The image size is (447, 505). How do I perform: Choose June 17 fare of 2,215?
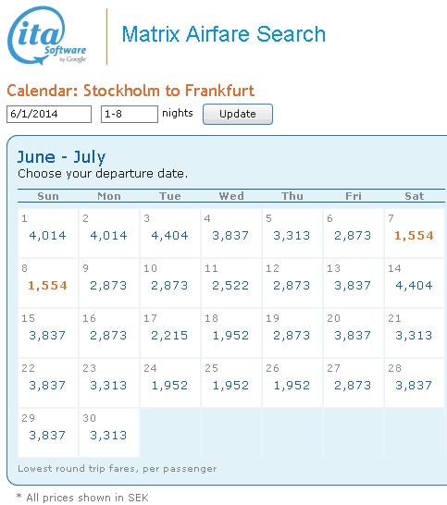tap(169, 335)
